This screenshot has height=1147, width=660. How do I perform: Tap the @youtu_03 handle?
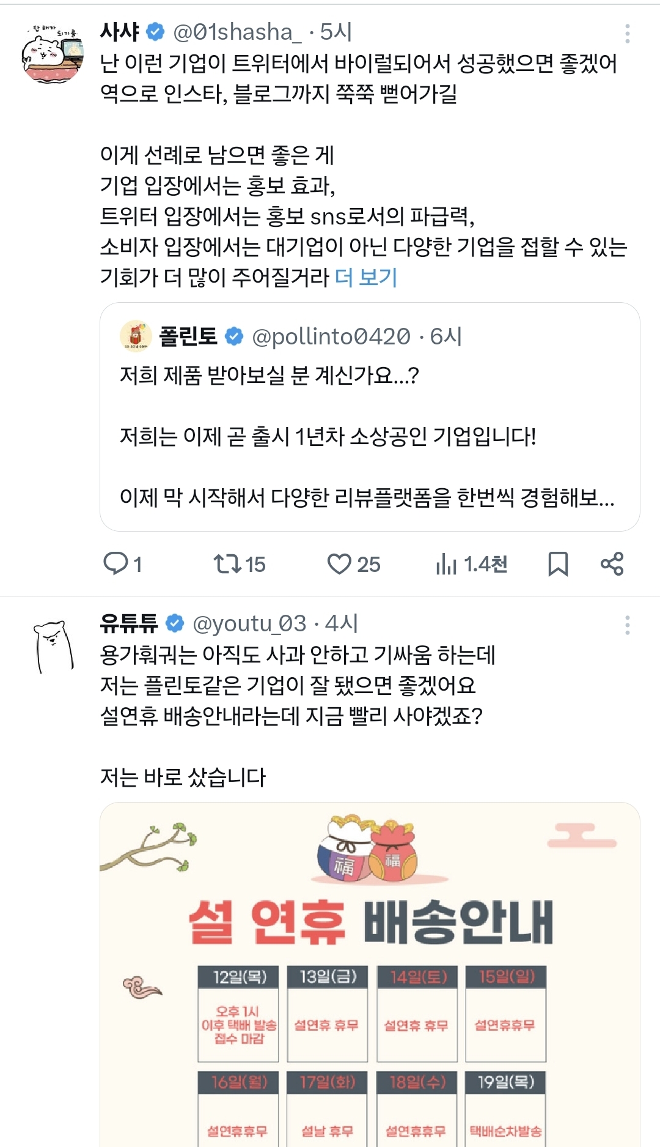249,623
